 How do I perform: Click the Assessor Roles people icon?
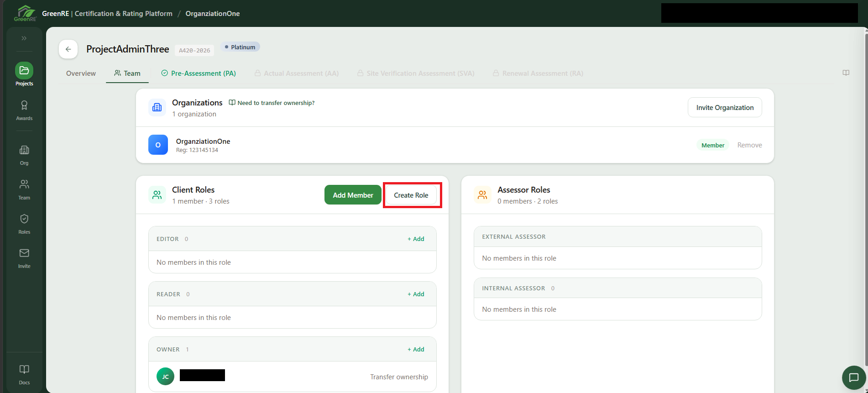click(x=482, y=195)
